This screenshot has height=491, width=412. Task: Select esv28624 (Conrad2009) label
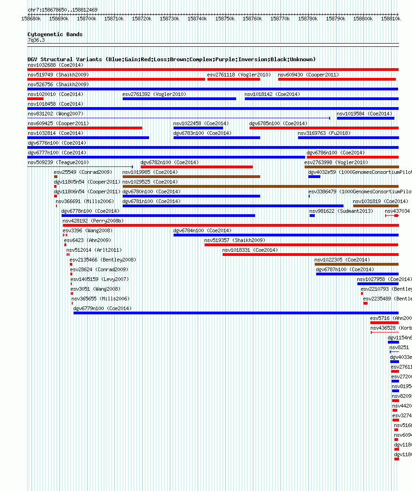coord(99,269)
